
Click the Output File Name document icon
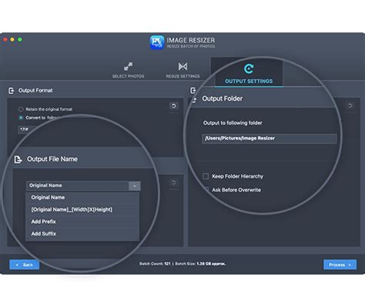point(18,159)
